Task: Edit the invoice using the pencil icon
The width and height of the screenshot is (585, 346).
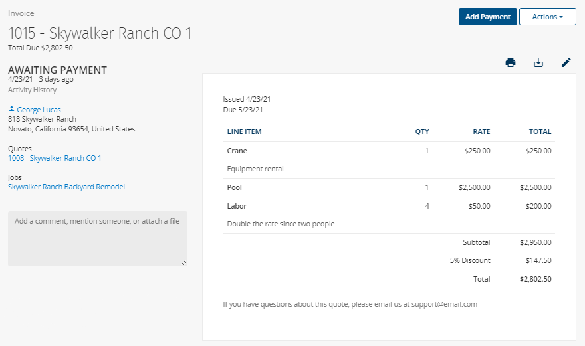Action: click(x=566, y=62)
